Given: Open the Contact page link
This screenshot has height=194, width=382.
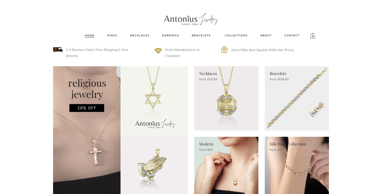Looking at the screenshot, I should (x=292, y=36).
